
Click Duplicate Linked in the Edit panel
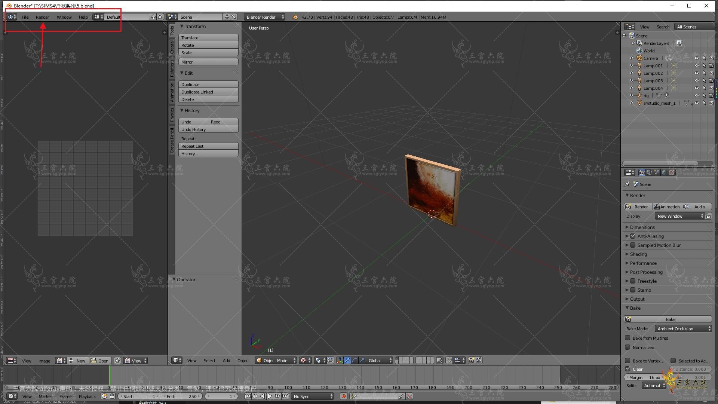pyautogui.click(x=208, y=92)
